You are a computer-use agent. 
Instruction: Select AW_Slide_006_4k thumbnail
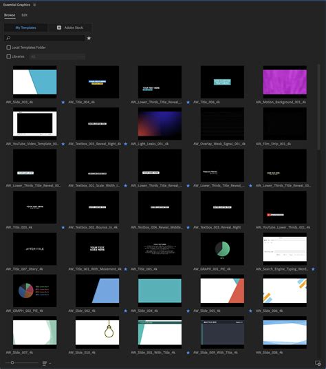click(x=285, y=291)
